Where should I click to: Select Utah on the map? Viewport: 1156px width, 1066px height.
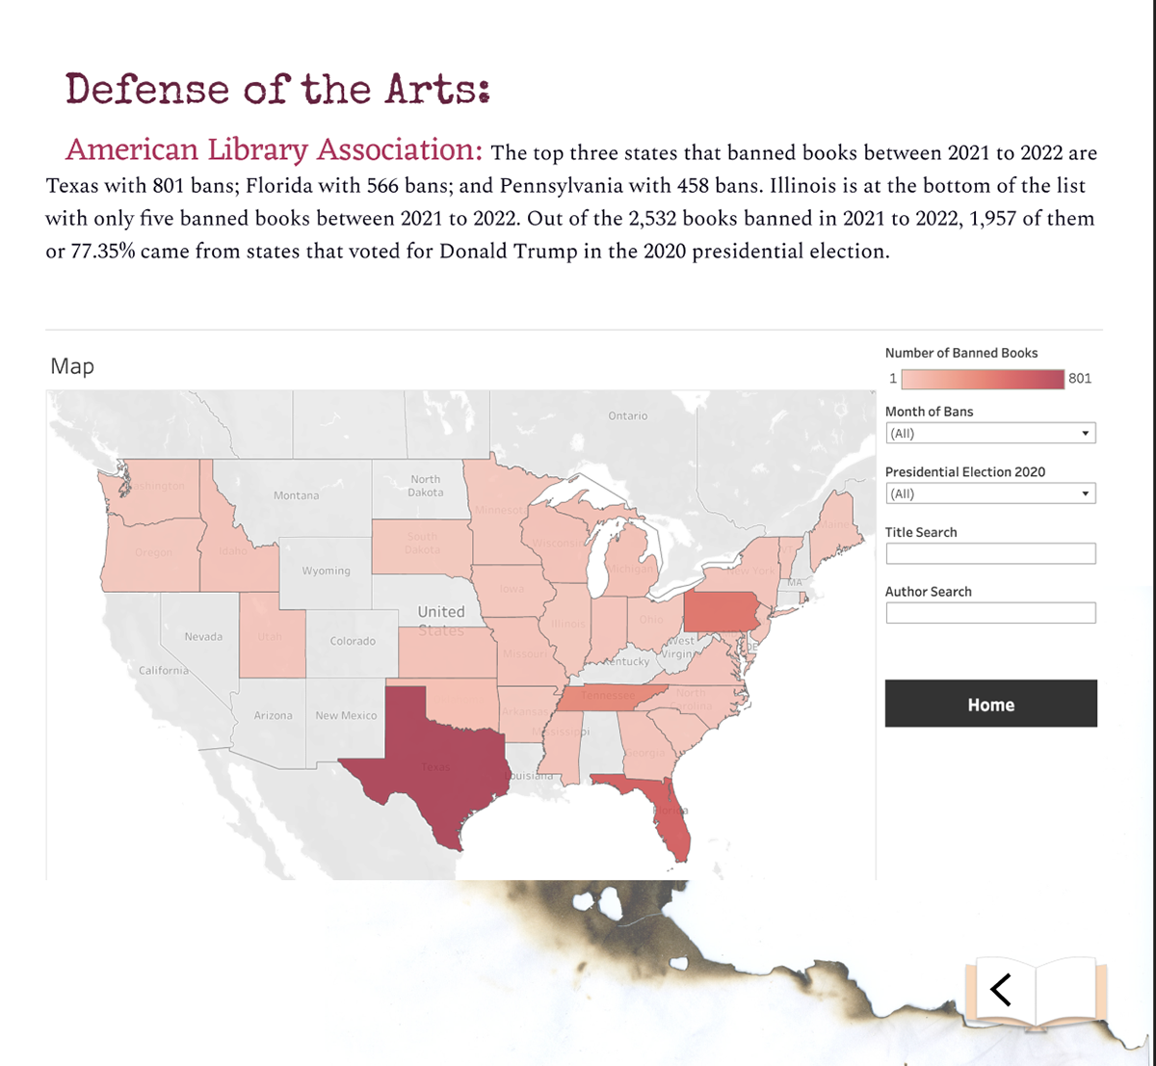click(273, 636)
